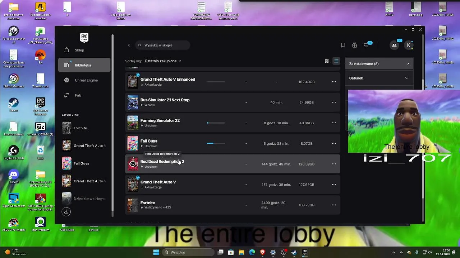The height and width of the screenshot is (258, 460).
Task: Open Brave browser from taskbar
Action: click(262, 252)
